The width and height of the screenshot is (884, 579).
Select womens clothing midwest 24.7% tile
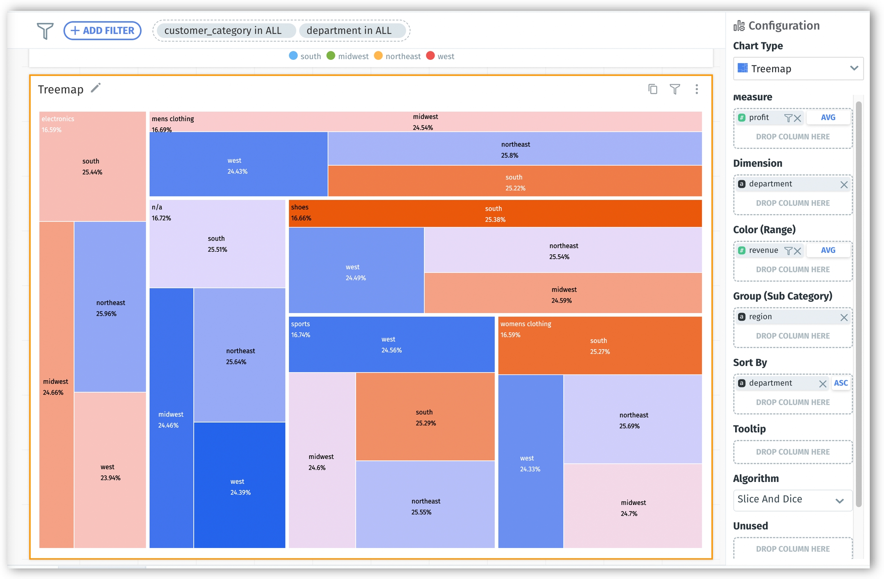click(x=633, y=506)
